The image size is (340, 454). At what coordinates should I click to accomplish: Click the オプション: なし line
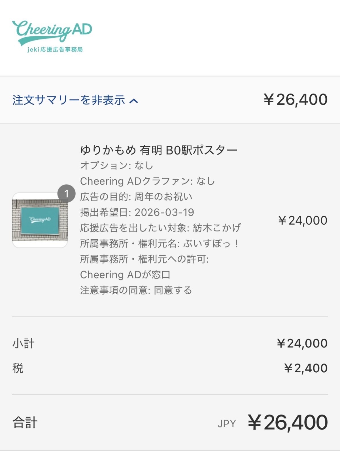tap(117, 166)
